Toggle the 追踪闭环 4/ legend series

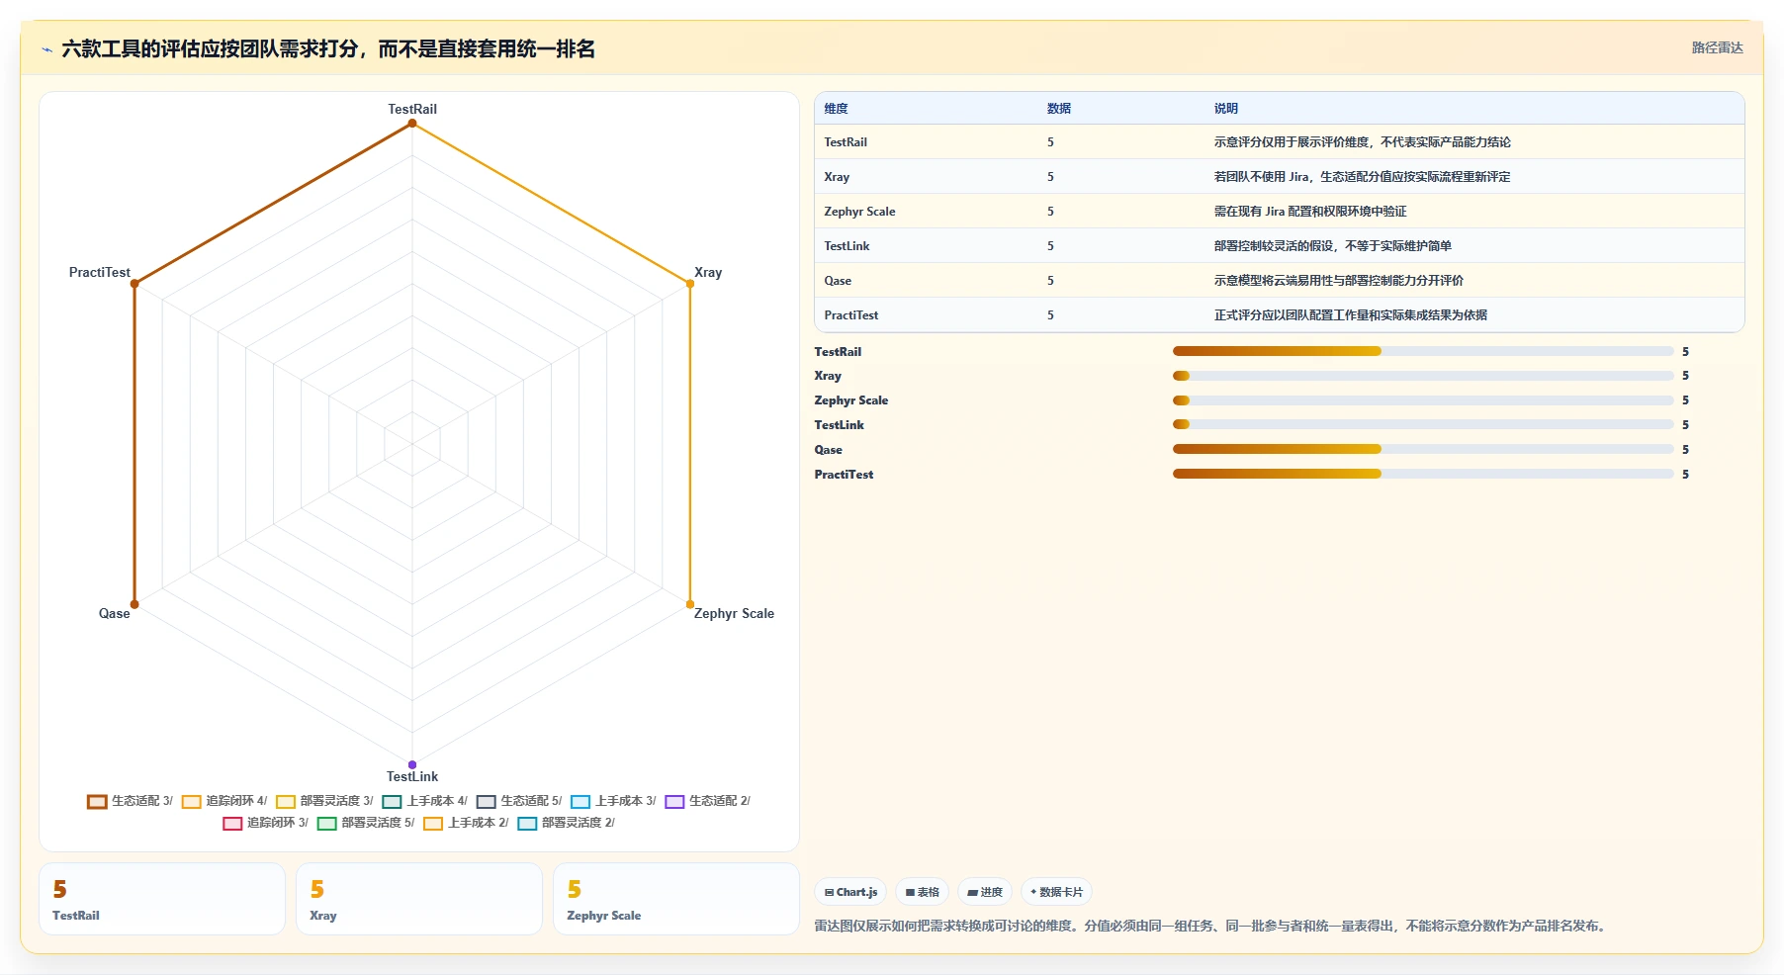click(224, 801)
